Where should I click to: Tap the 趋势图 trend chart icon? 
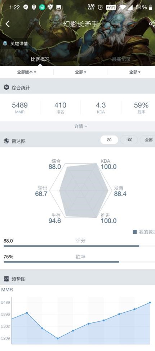coord(6,279)
